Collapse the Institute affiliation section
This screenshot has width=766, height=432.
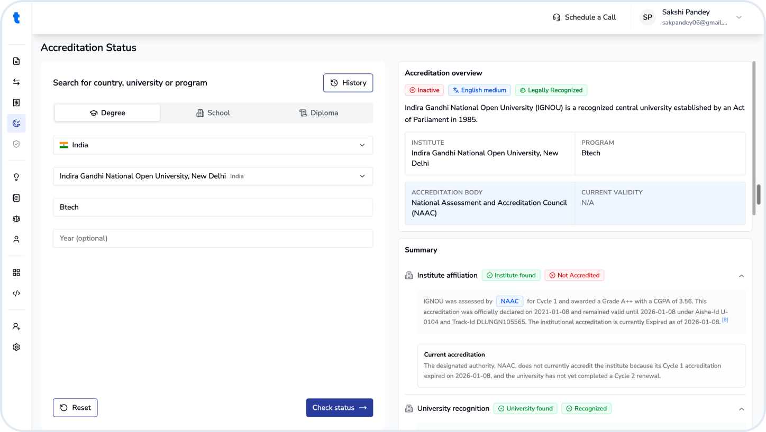click(x=741, y=276)
